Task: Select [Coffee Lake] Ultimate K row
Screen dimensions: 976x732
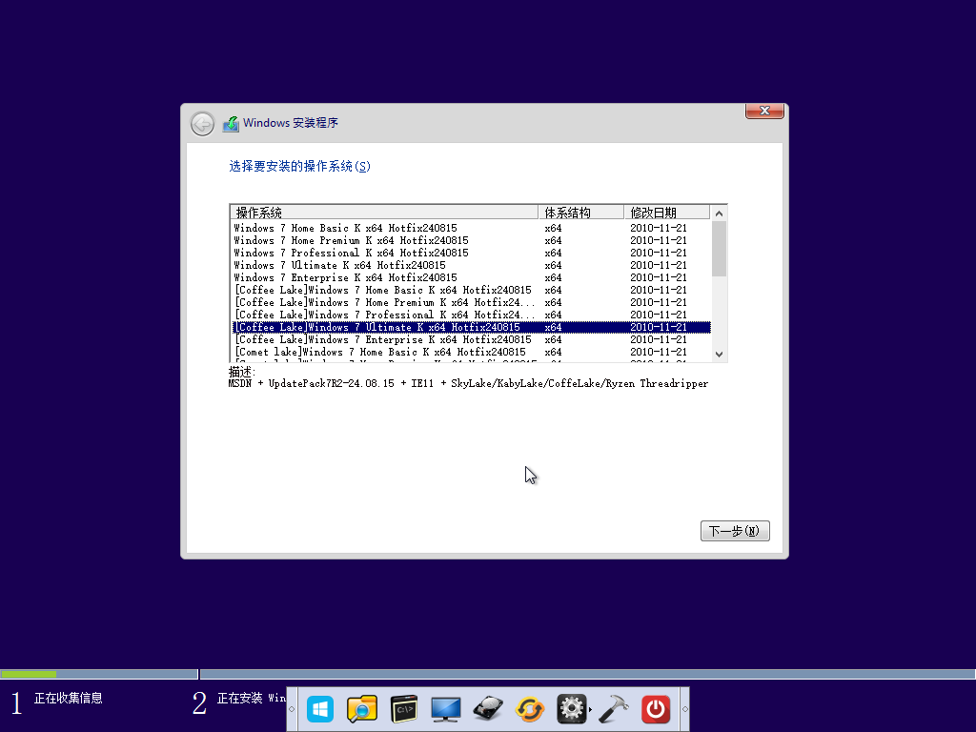Action: point(471,328)
